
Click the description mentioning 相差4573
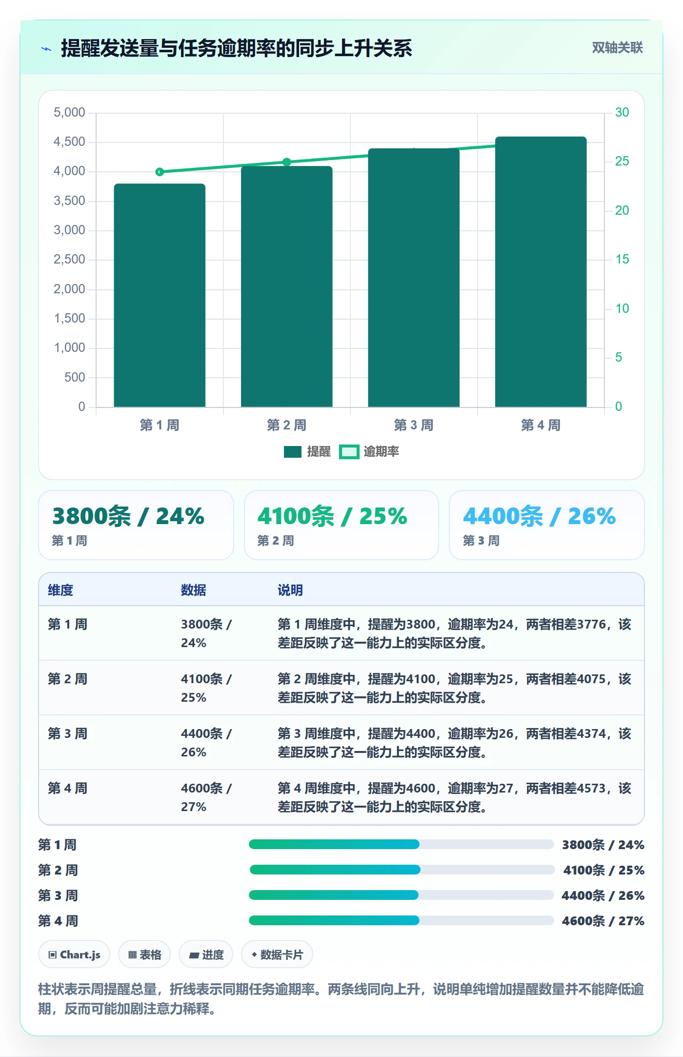455,797
